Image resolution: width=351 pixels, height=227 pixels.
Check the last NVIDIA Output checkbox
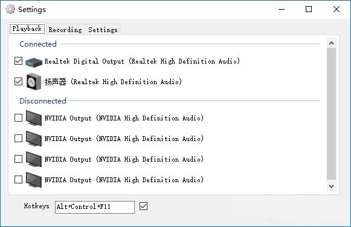pos(18,179)
